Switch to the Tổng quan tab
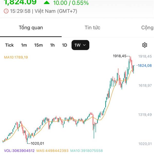 (x=31, y=28)
